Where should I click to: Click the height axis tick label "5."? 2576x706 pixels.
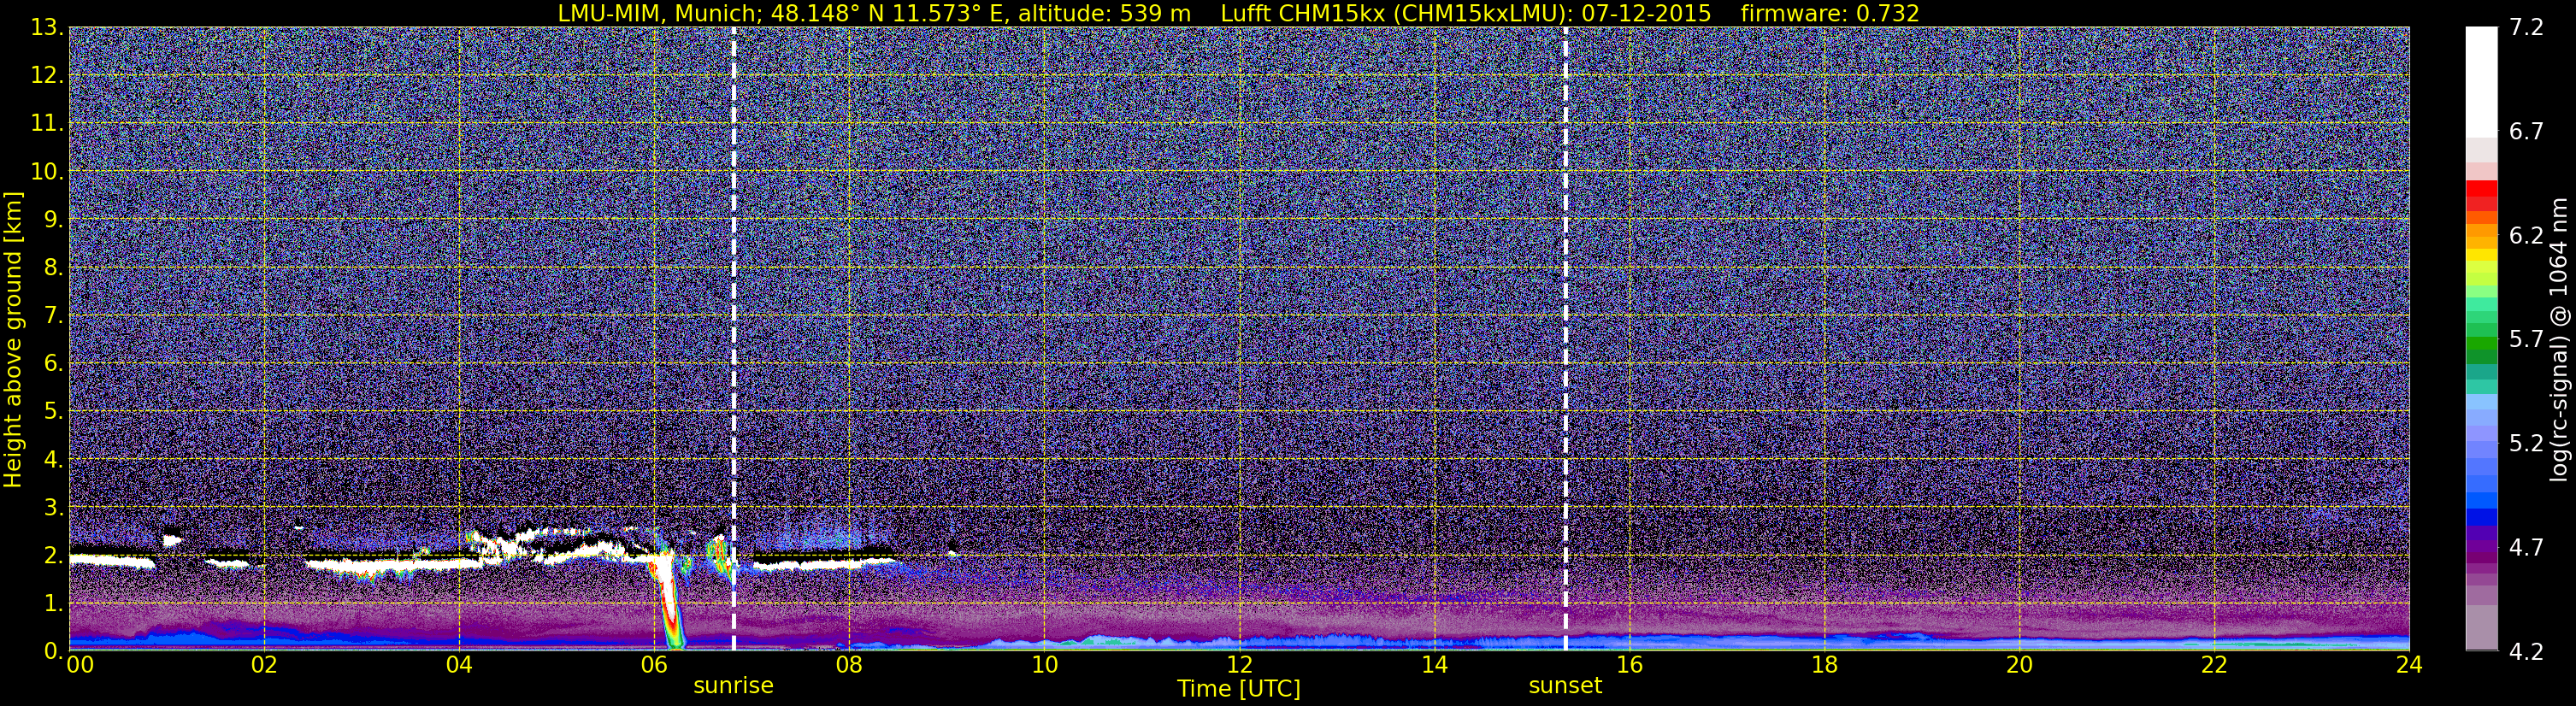[53, 412]
